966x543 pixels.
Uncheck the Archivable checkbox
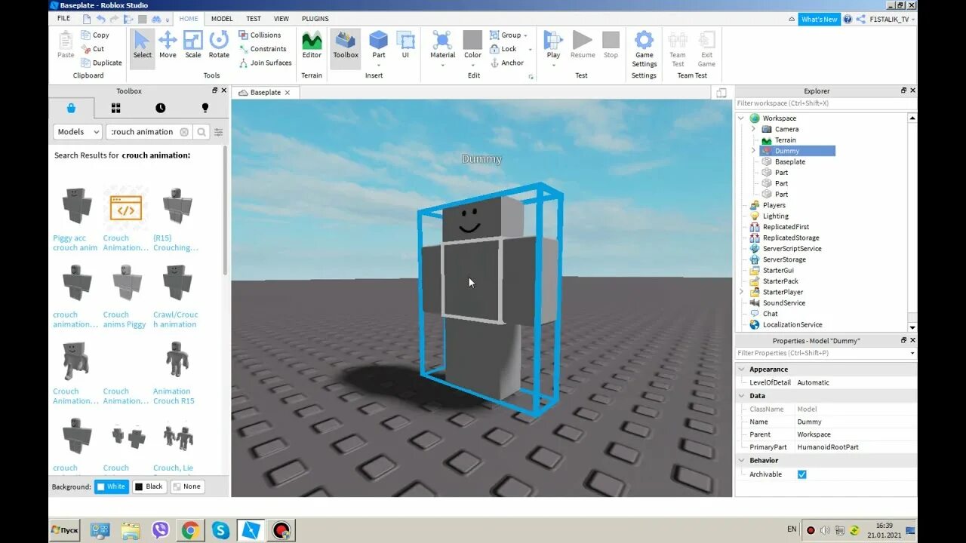pyautogui.click(x=801, y=474)
